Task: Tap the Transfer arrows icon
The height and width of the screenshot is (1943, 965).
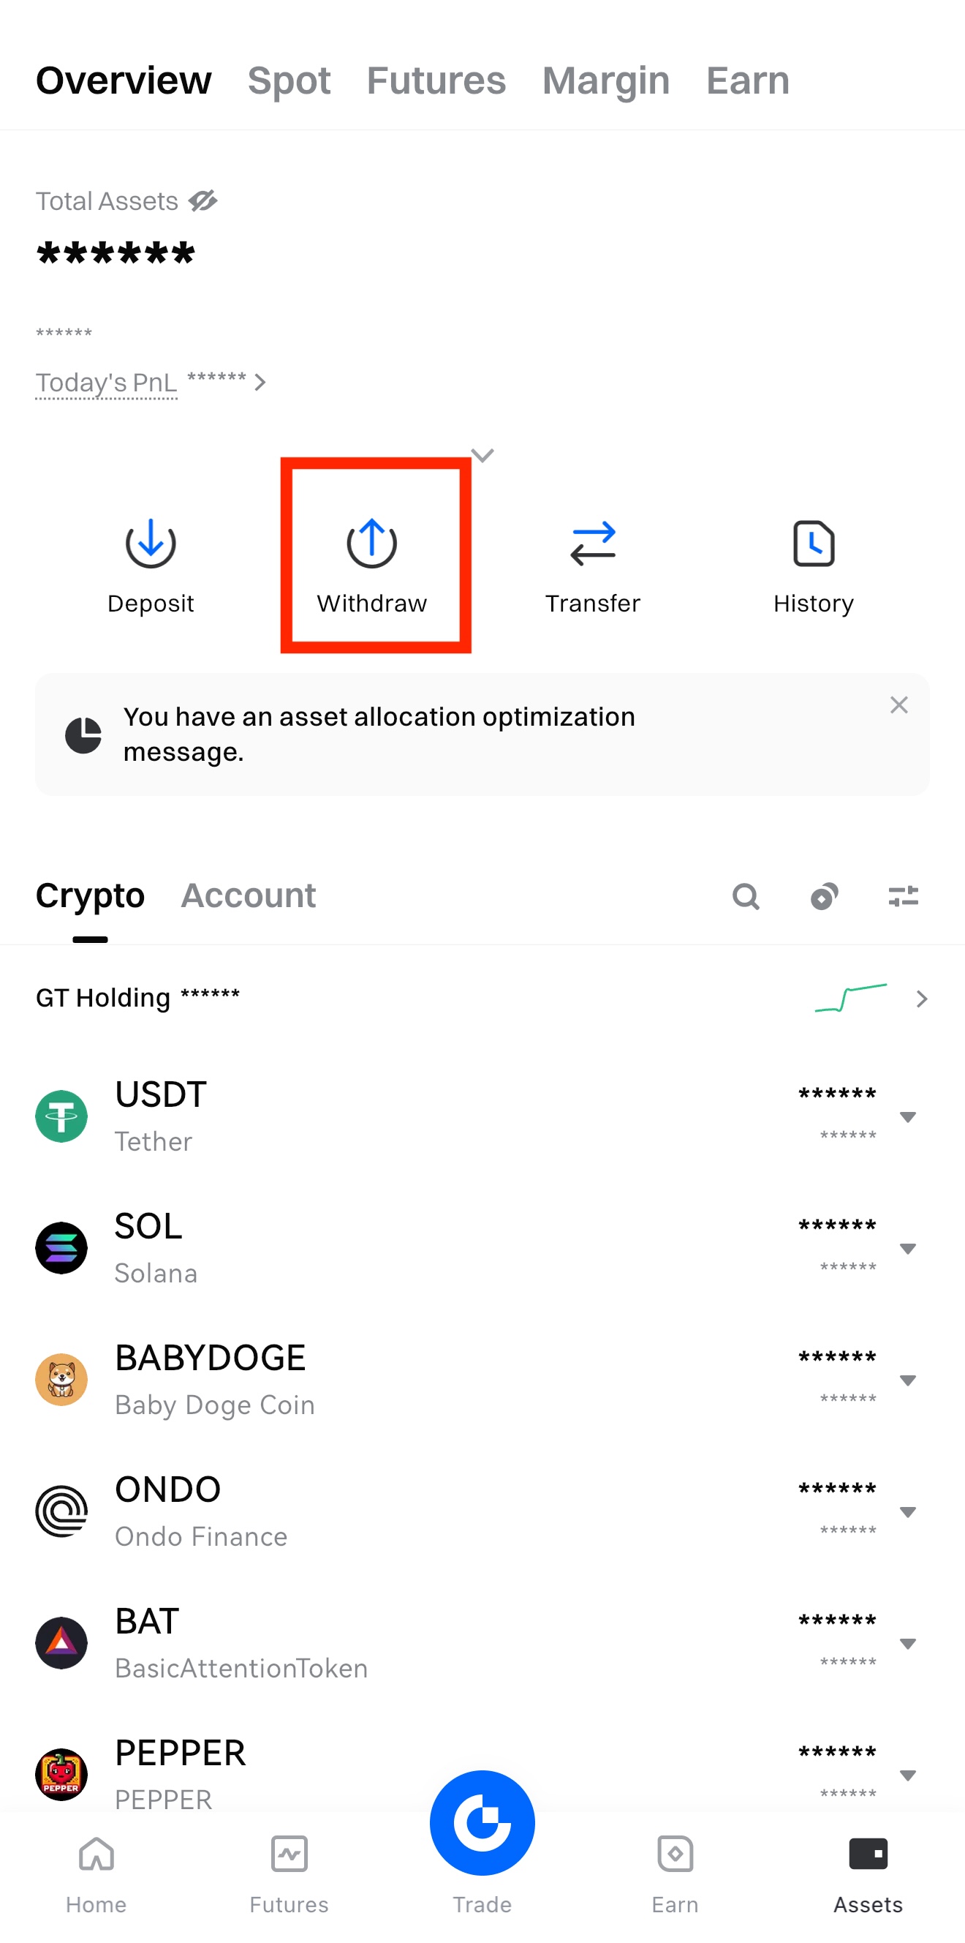Action: (x=593, y=543)
